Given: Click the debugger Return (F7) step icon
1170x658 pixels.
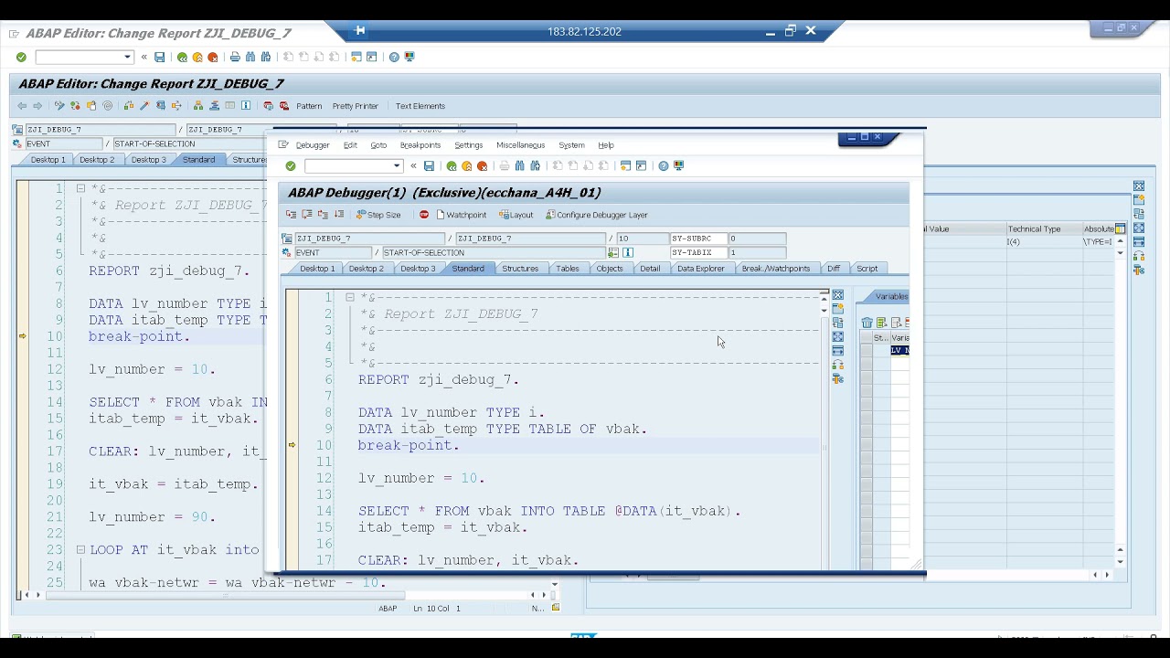Looking at the screenshot, I should pyautogui.click(x=323, y=215).
